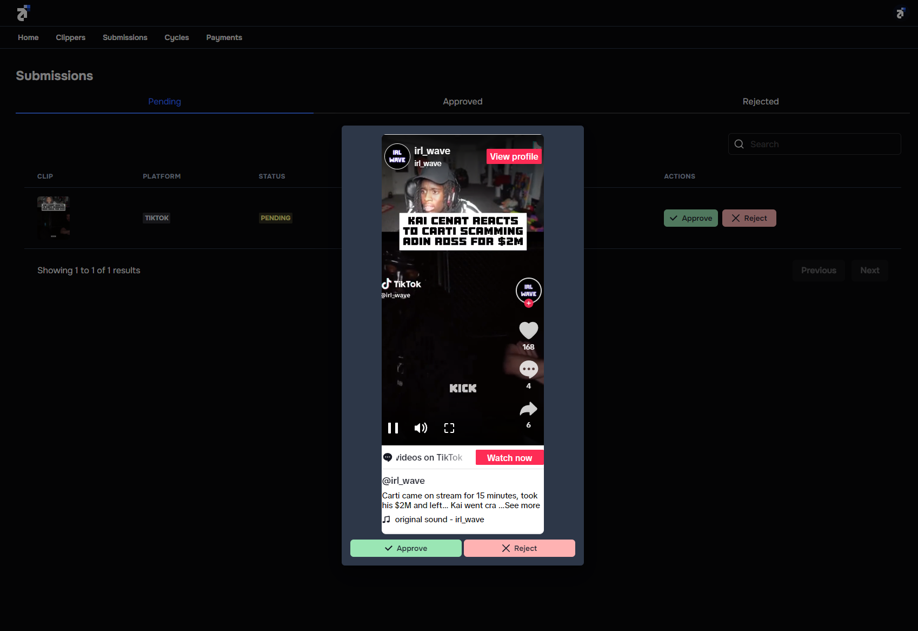Like the video with the heart icon

[x=529, y=330]
